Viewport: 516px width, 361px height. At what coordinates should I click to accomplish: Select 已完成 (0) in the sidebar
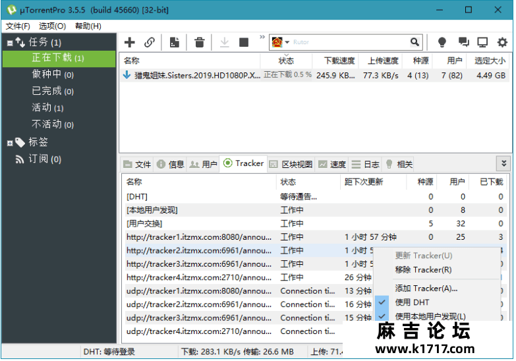click(x=53, y=91)
